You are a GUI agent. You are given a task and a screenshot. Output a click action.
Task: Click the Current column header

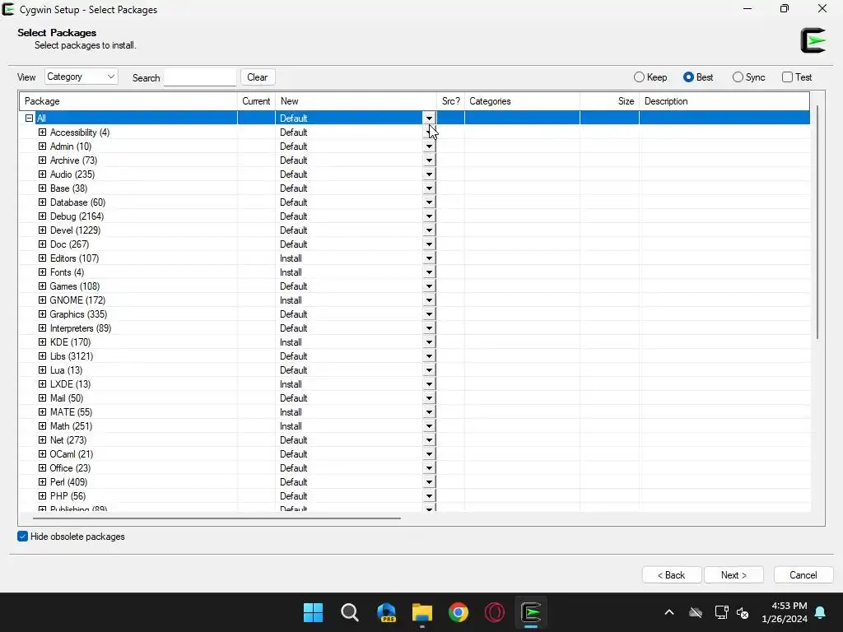click(257, 101)
